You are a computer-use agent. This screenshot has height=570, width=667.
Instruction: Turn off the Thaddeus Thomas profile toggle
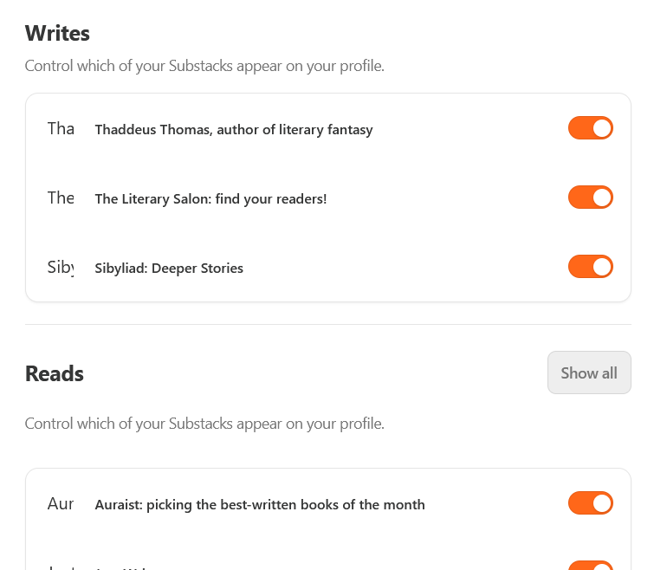(591, 128)
